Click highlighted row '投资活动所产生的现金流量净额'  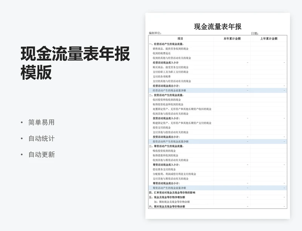coord(218,141)
